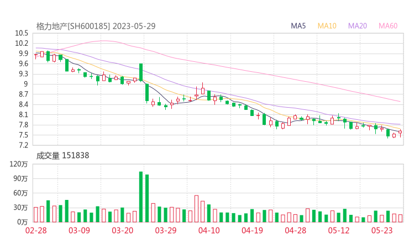409x243 pixels.
Task: Click the 0万 volume axis label
Action: click(x=23, y=222)
